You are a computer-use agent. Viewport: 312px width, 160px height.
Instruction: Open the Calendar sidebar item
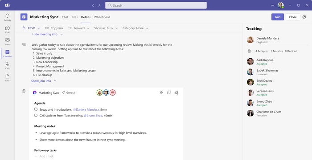(x=8, y=54)
